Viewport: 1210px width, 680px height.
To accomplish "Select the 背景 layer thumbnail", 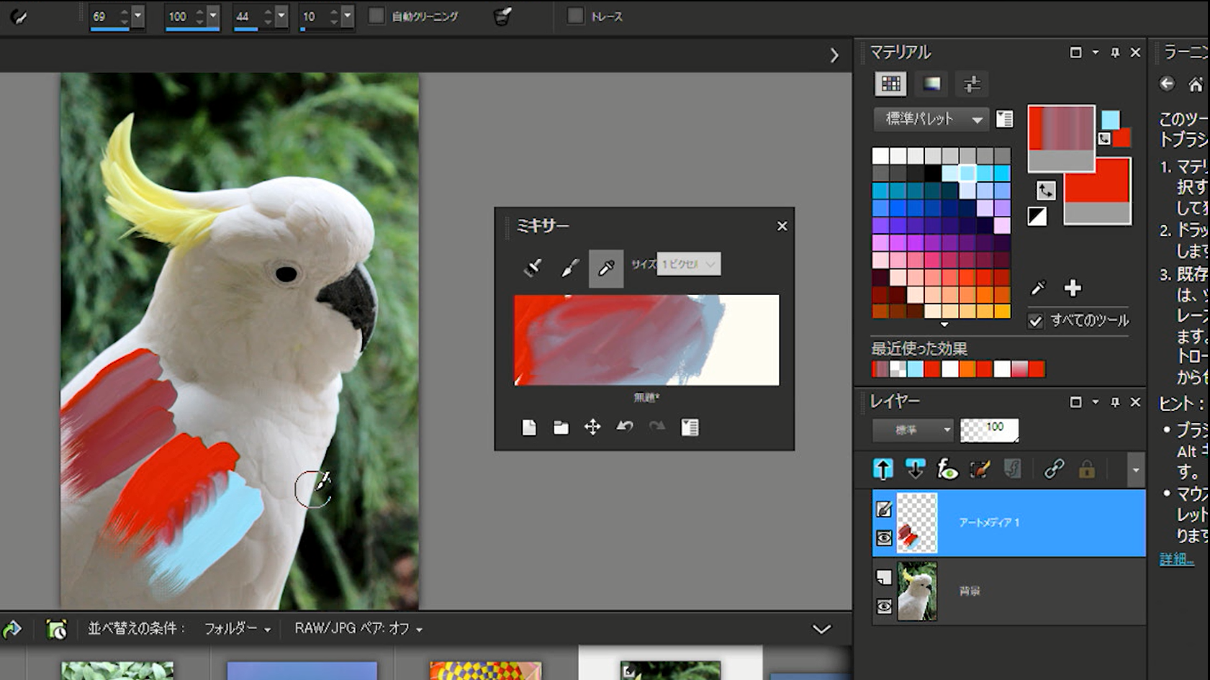I will point(916,591).
